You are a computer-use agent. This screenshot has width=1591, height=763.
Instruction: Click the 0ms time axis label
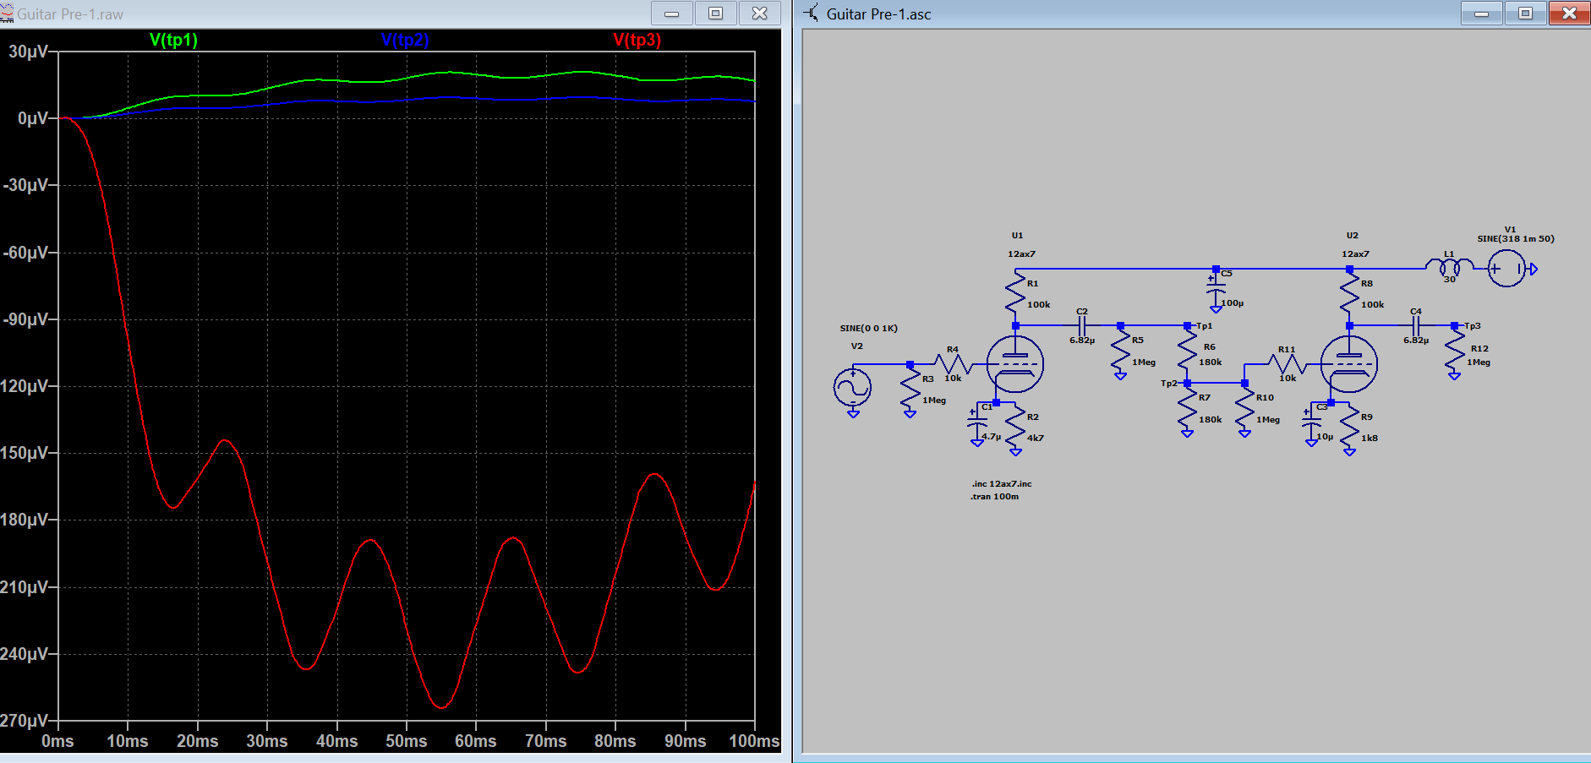point(57,741)
